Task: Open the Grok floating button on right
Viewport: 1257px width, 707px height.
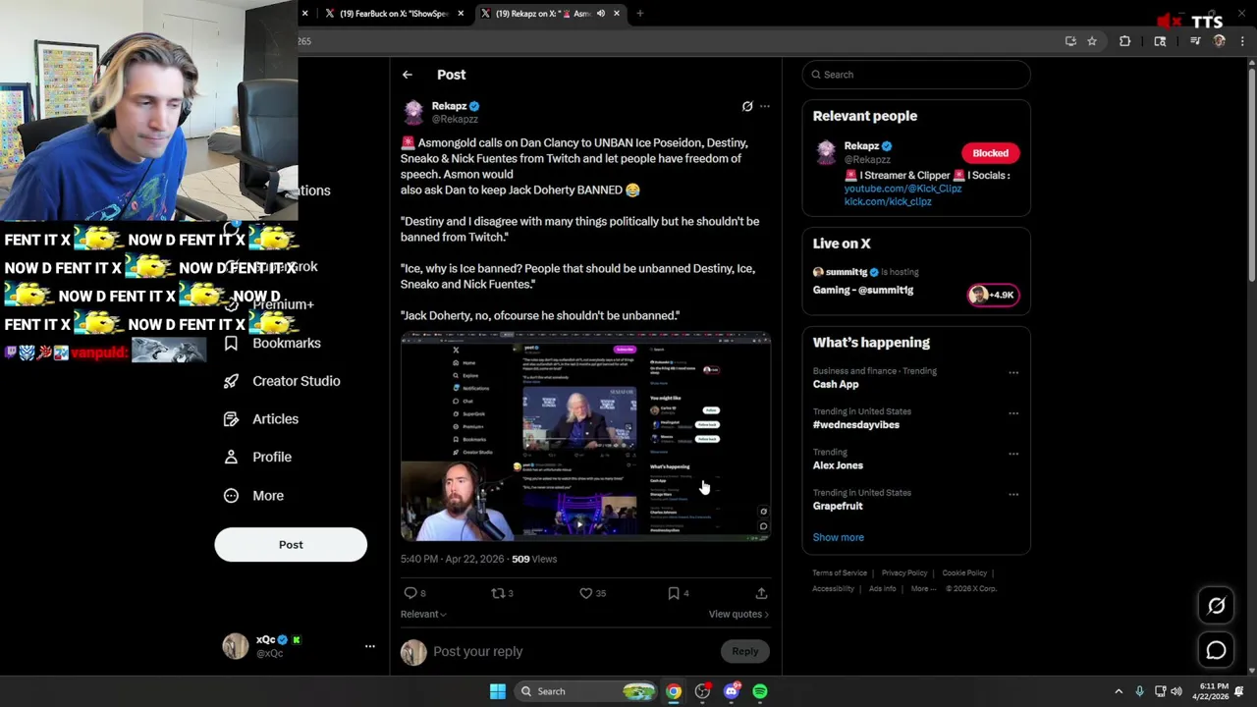Action: [x=1216, y=606]
